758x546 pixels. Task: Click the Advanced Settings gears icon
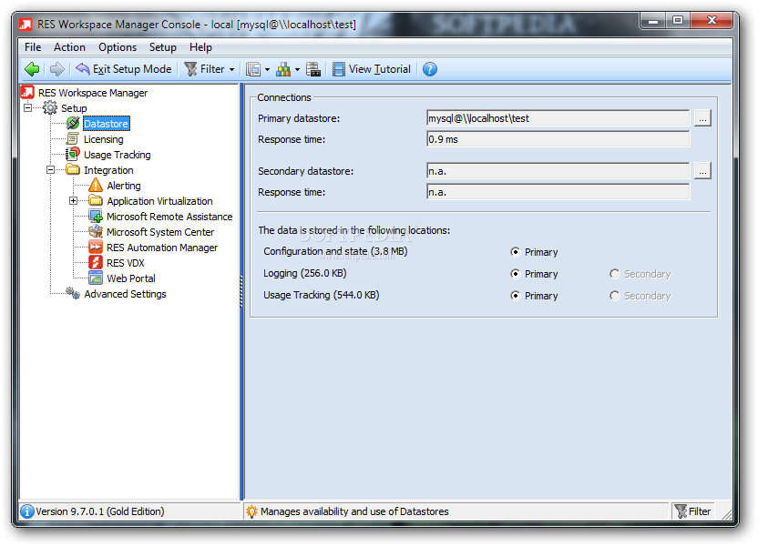tap(73, 293)
